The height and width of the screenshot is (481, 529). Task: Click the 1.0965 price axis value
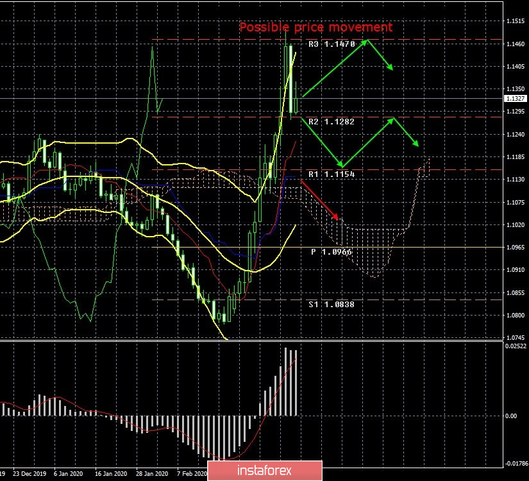coord(516,248)
